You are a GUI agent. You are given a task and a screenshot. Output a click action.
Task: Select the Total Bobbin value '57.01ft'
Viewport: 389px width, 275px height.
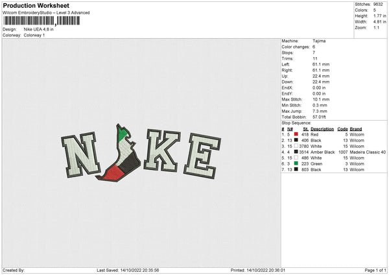click(319, 117)
